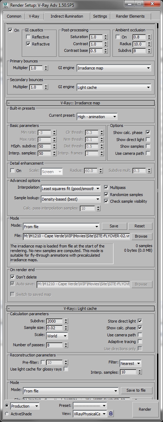Open Reconstruction Filter dropdown
This screenshot has height=422, width=163.
130,363
